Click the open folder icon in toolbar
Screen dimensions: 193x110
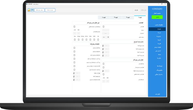coord(29,10)
